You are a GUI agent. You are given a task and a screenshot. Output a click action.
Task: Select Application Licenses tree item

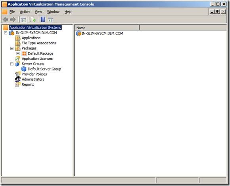(37, 59)
